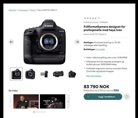Click Legg i handlekurv button
Viewport: 138px width, 118px height.
(x=107, y=97)
